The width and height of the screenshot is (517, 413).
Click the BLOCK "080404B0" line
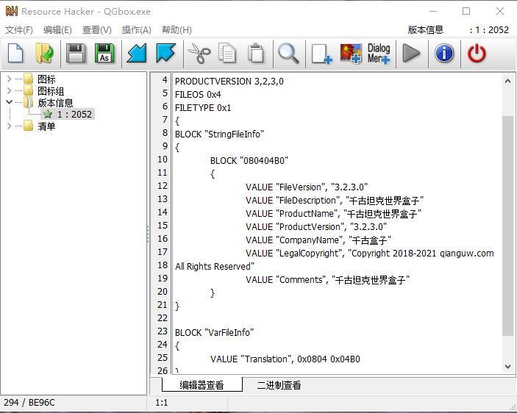[x=249, y=160]
